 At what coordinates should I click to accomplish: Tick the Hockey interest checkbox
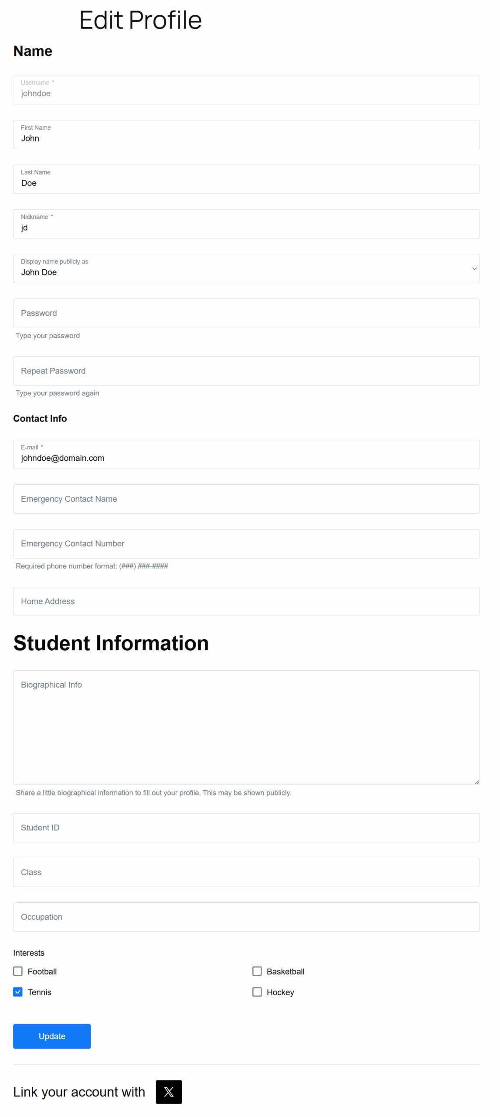click(257, 991)
